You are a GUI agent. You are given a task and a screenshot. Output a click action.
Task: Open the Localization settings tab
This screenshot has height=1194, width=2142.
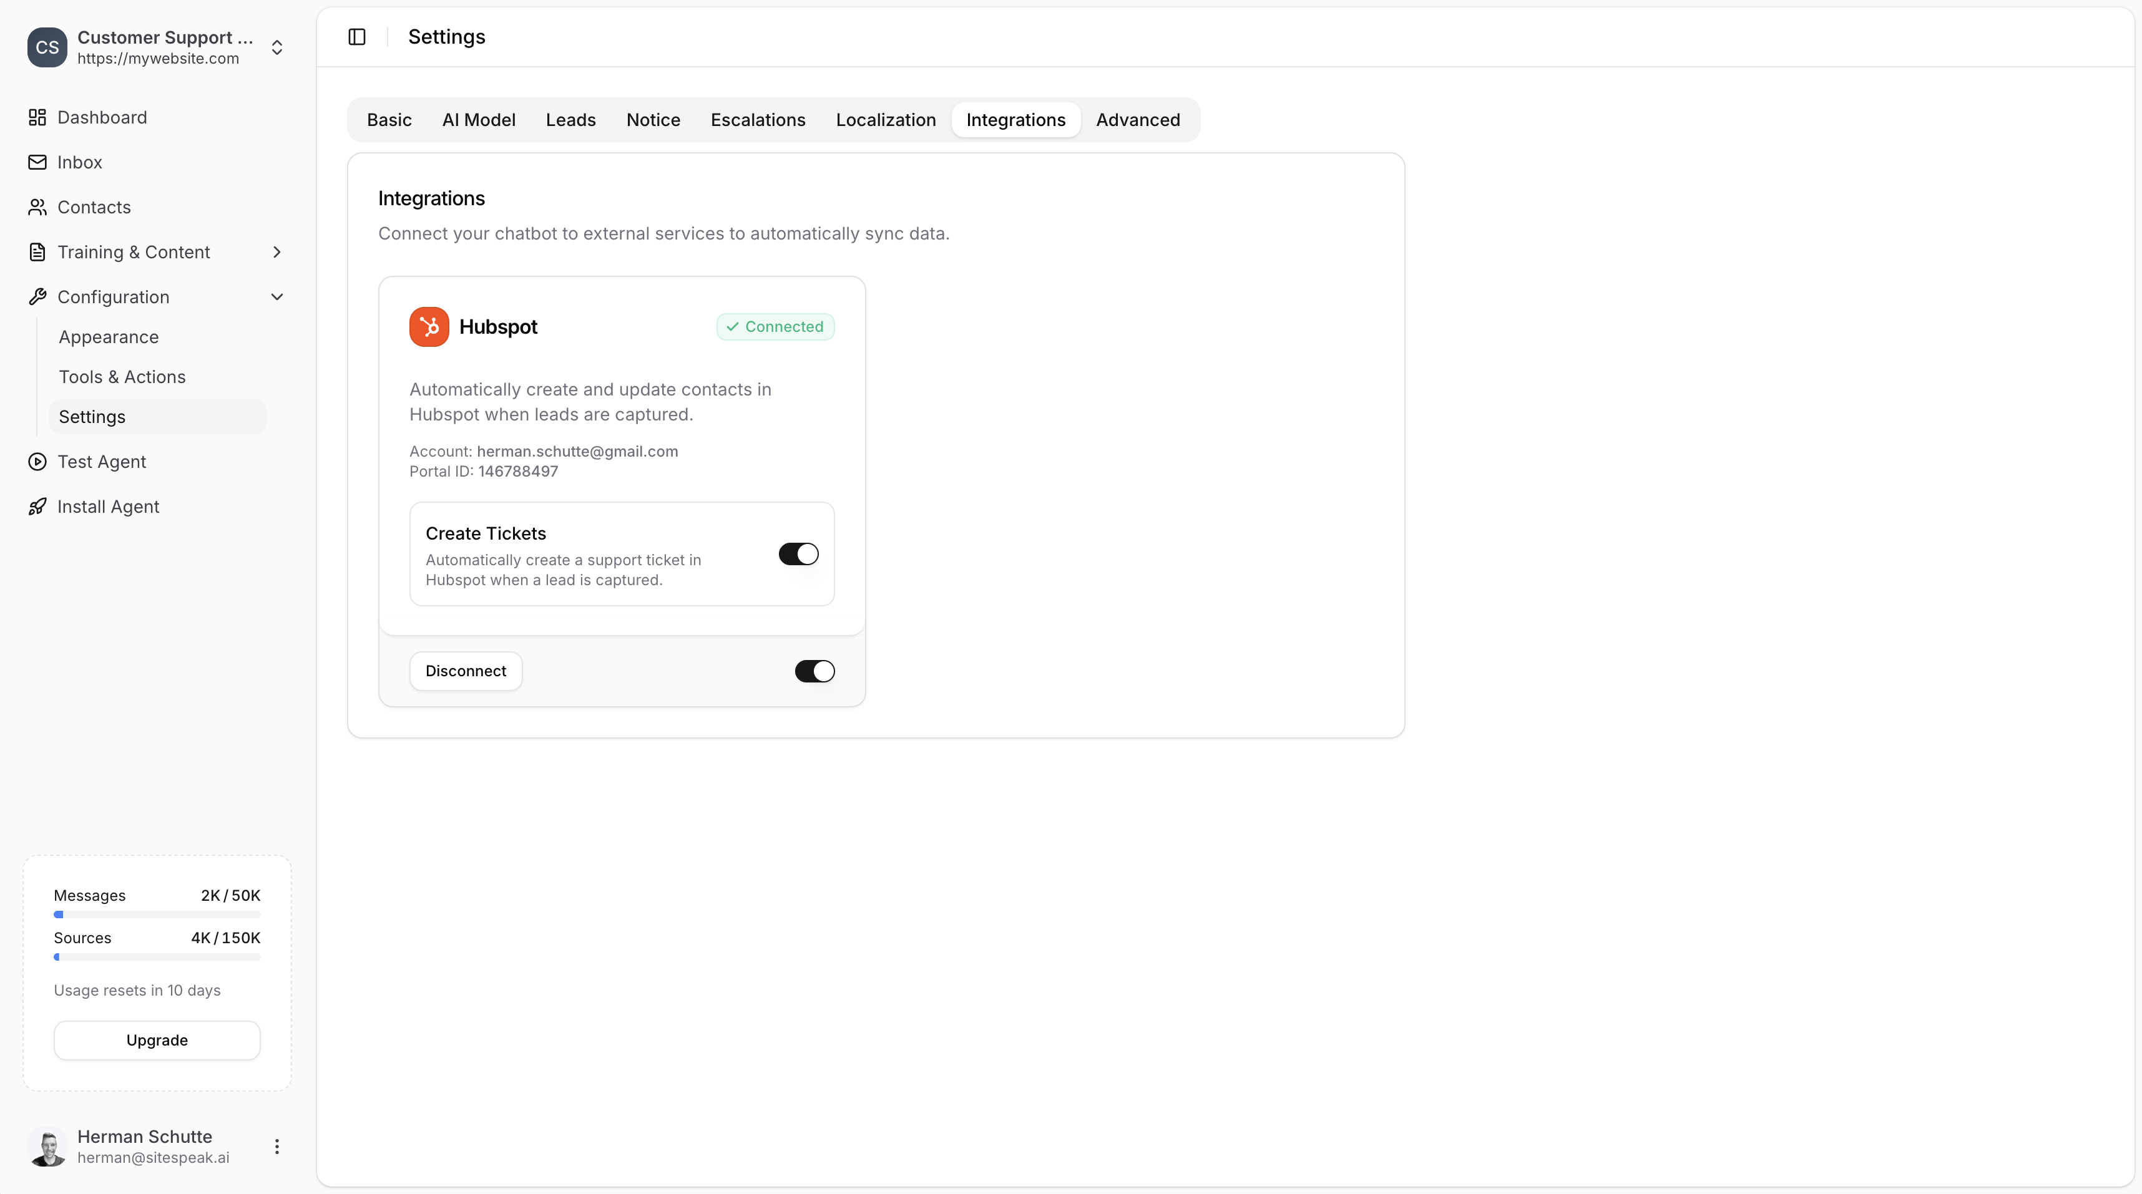886,120
